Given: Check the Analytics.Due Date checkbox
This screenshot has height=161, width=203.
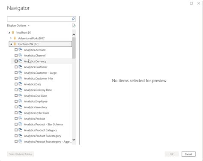Looking at the screenshot, I should 16,95.
